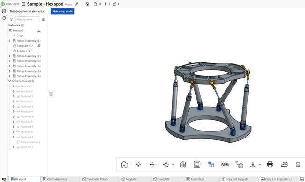Viewport: 305px width, 182px height.
Task: Expand Piston Assembly <5>
Action: (10, 71)
